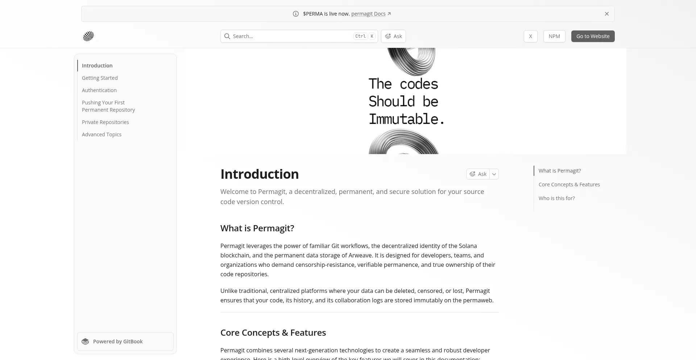
Task: Open the Authentication page
Action: (99, 90)
